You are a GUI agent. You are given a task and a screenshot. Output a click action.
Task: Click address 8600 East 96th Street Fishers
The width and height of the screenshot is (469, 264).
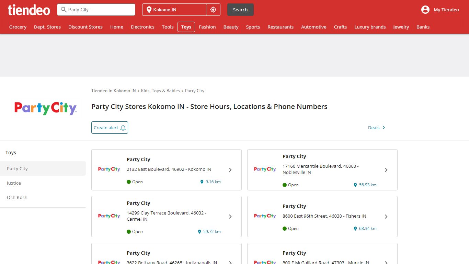(x=324, y=216)
